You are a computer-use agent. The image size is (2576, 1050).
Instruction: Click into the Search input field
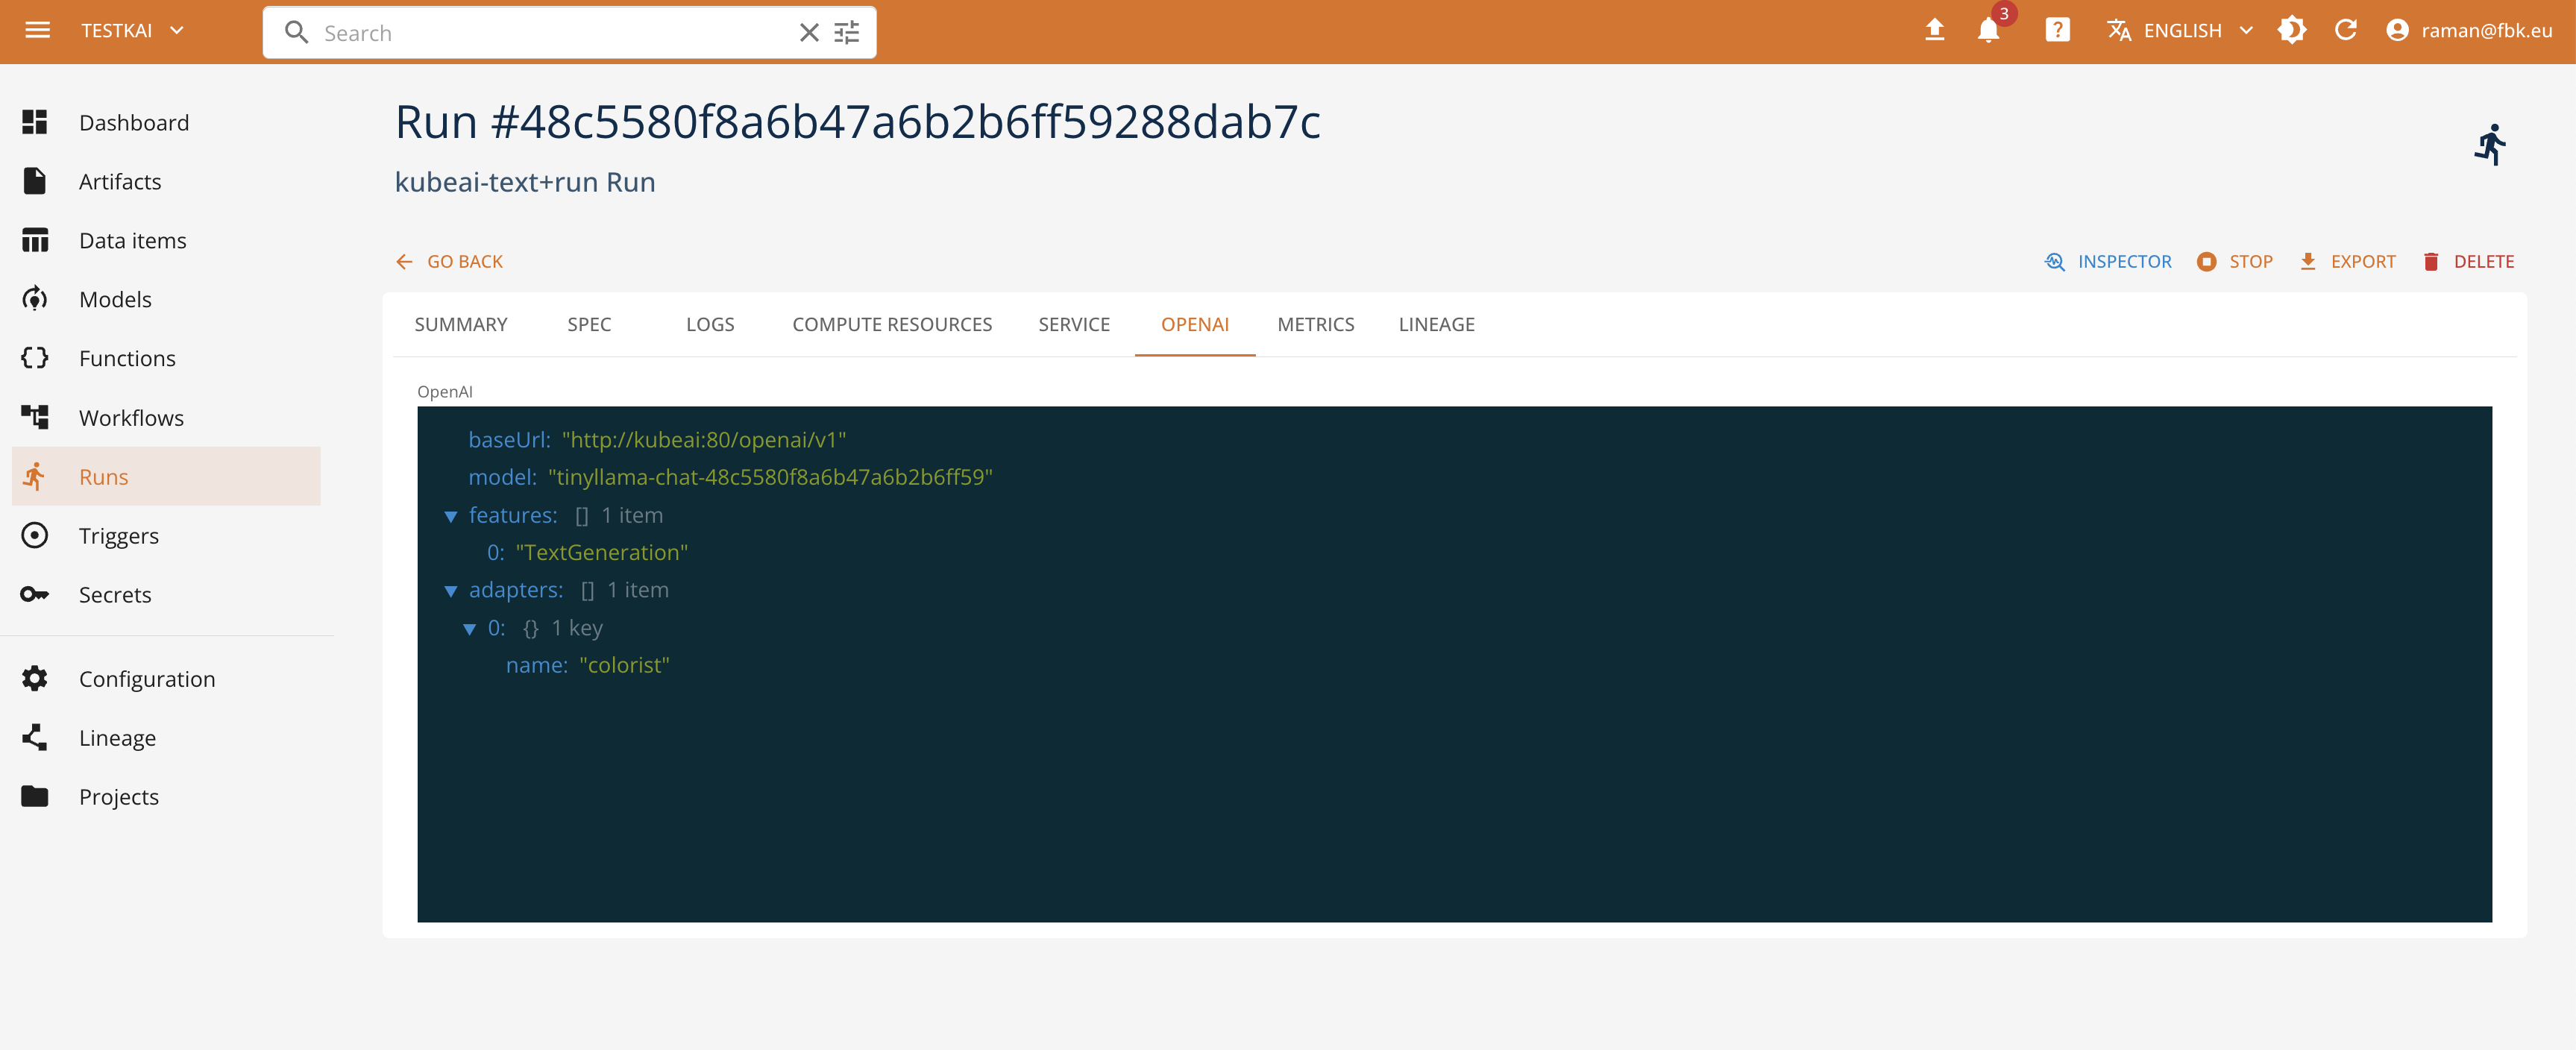tap(550, 33)
